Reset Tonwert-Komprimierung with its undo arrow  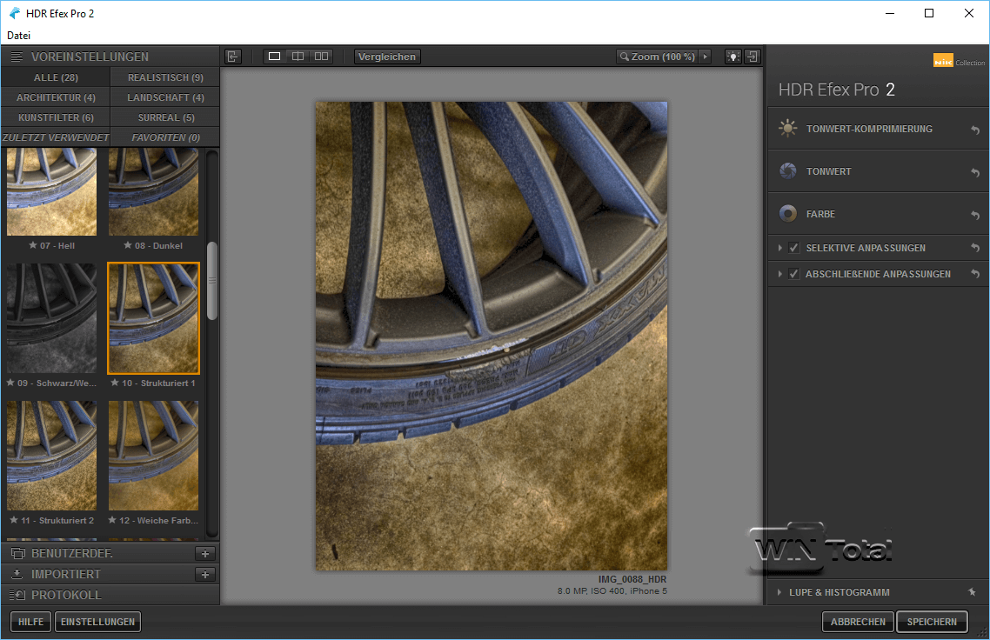point(975,130)
